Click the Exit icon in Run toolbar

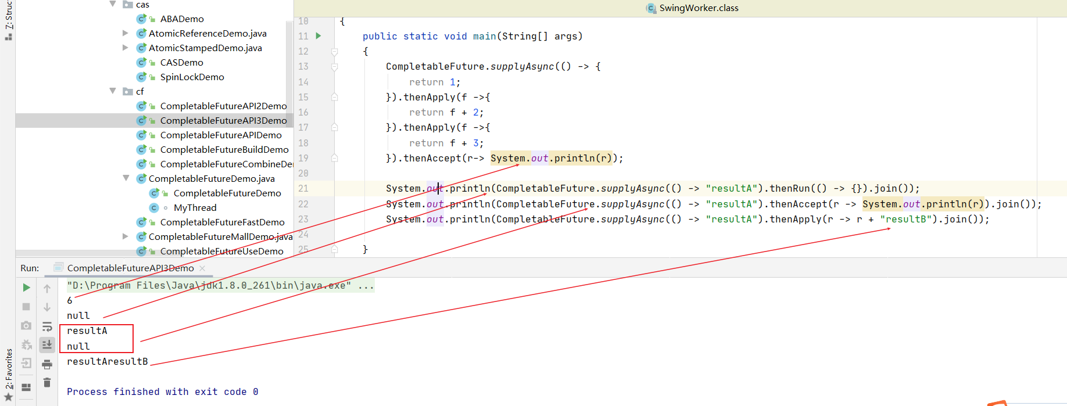pos(26,364)
